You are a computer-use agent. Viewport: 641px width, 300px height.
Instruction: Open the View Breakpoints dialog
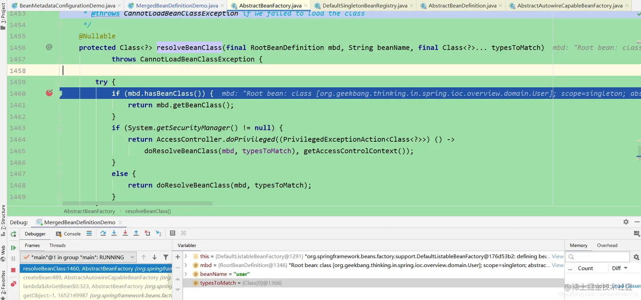coord(14,284)
